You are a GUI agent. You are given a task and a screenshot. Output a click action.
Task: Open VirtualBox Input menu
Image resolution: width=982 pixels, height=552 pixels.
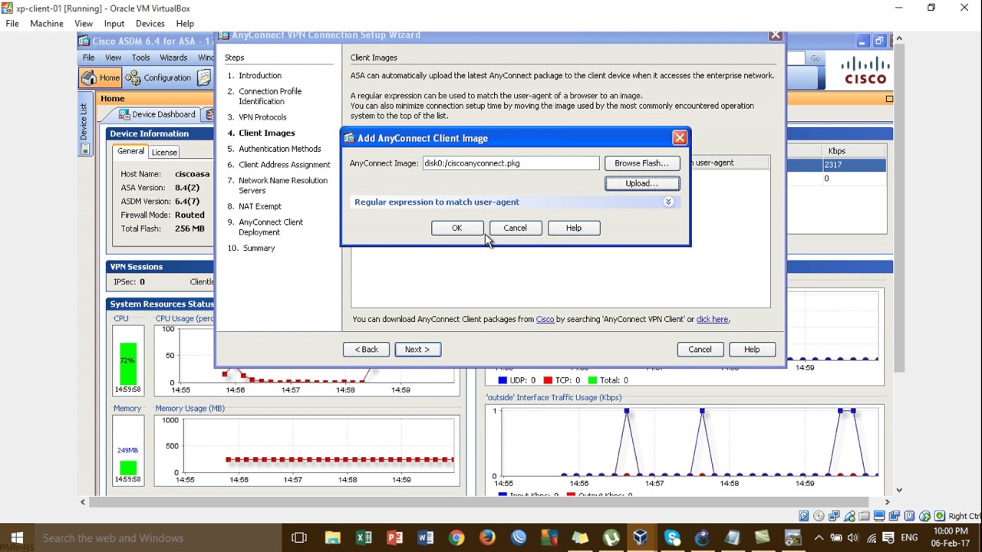point(114,24)
